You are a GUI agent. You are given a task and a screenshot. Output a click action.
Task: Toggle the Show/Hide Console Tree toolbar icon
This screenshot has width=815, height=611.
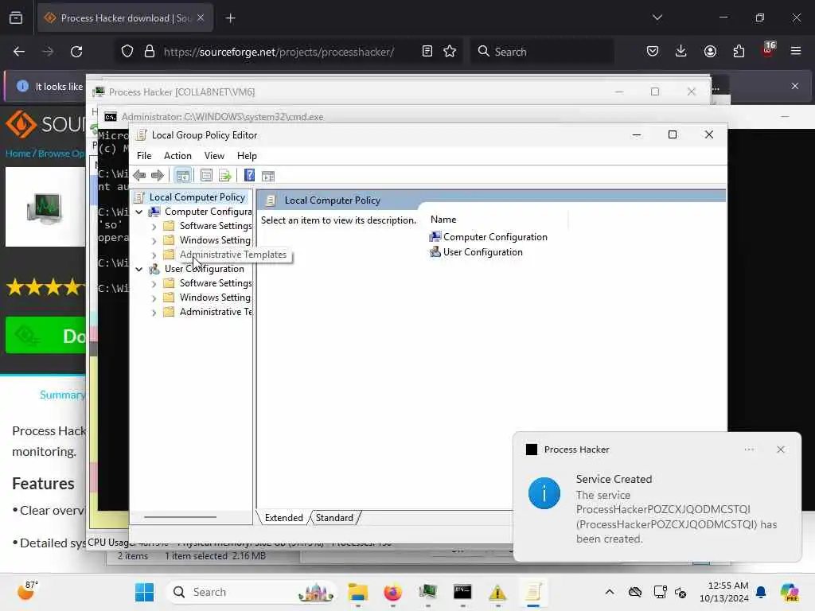(x=182, y=176)
